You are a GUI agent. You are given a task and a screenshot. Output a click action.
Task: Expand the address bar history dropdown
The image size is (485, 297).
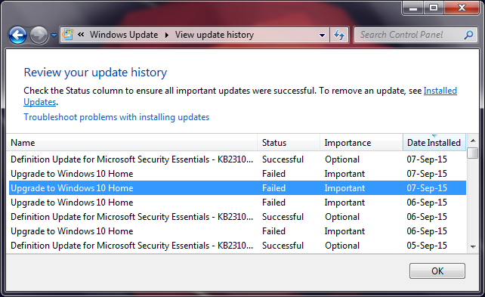pyautogui.click(x=322, y=36)
